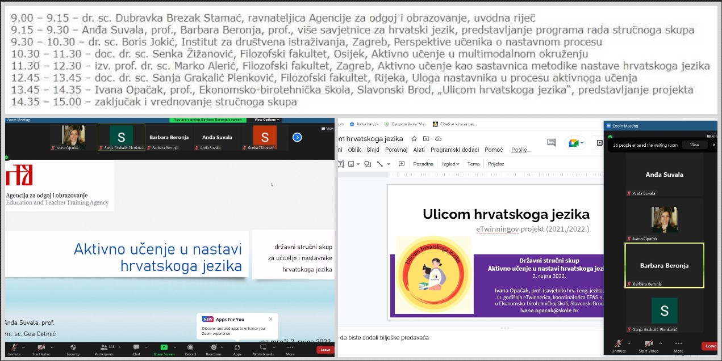Open Chat in left Zoom toolbar
The image size is (722, 361).
[x=136, y=349]
